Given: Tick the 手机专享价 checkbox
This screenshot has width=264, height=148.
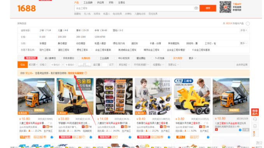Looking at the screenshot, I should tap(61, 58).
